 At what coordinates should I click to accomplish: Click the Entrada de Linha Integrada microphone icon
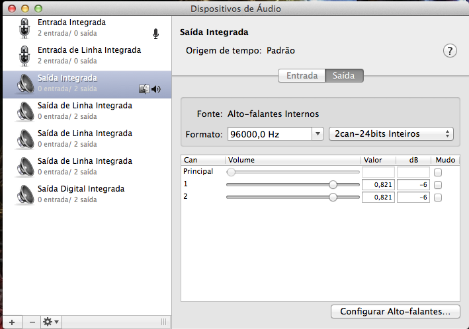[x=24, y=56]
